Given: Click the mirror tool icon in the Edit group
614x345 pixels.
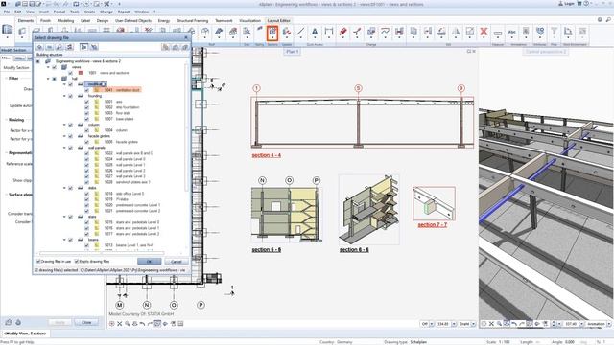Looking at the screenshot, I should (456, 32).
